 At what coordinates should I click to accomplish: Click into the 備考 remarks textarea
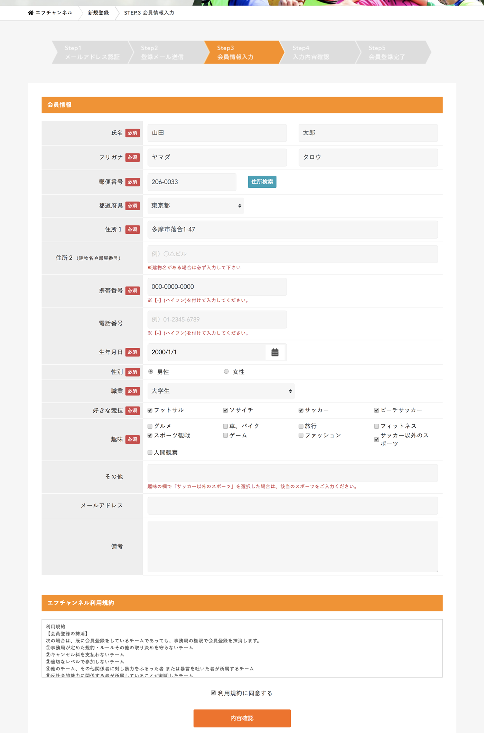tap(292, 546)
